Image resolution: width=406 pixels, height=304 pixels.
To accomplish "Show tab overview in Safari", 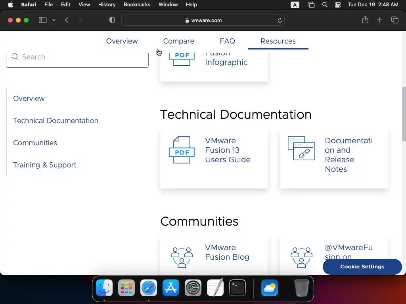I will 395,20.
